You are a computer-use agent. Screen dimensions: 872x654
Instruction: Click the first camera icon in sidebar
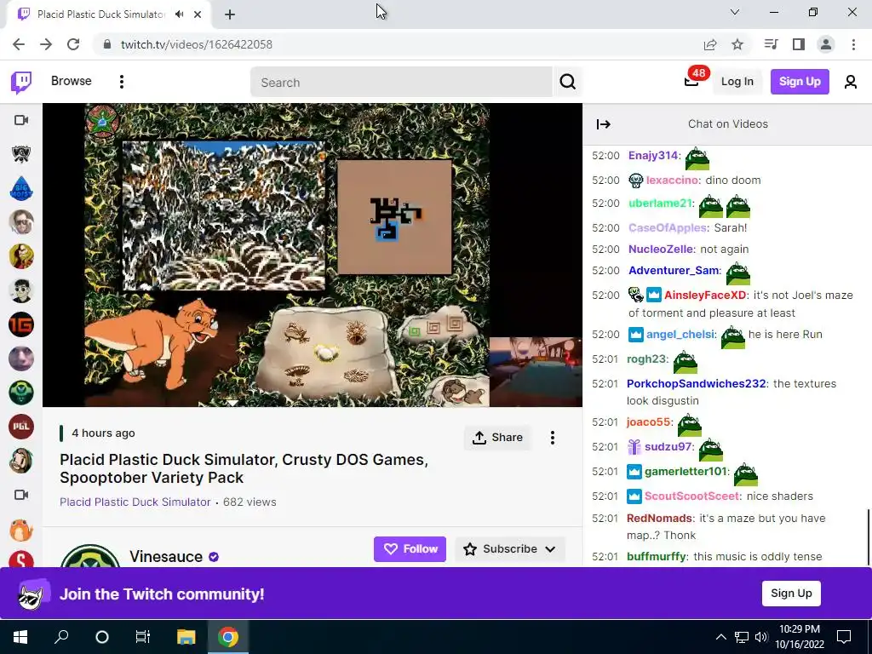(21, 120)
